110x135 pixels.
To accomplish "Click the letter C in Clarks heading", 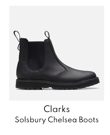I will 47,109.
